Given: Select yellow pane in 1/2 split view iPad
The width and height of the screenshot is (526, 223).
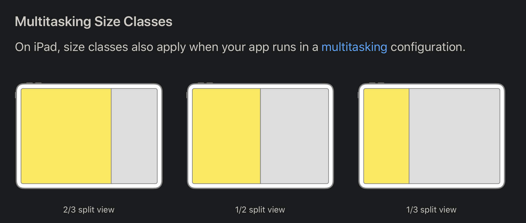Looking at the screenshot, I should click(x=226, y=136).
